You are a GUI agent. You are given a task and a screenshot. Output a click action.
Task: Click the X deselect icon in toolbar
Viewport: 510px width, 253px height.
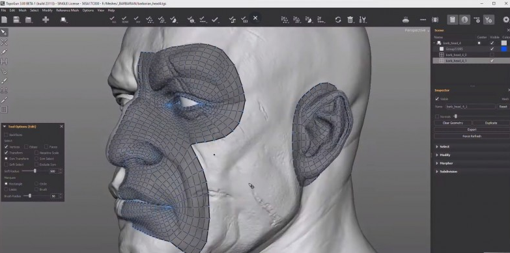[x=255, y=18]
